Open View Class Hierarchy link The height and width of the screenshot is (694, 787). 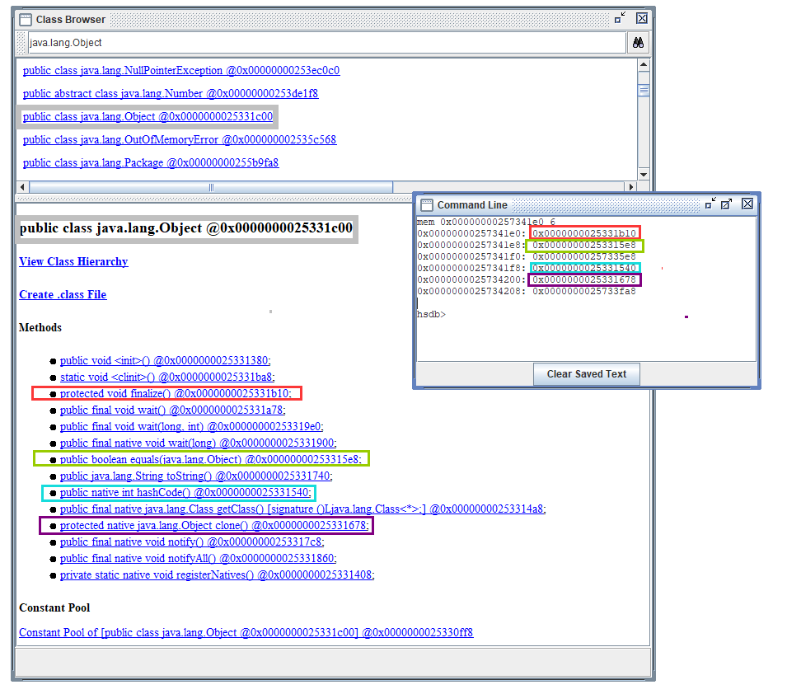click(x=74, y=261)
